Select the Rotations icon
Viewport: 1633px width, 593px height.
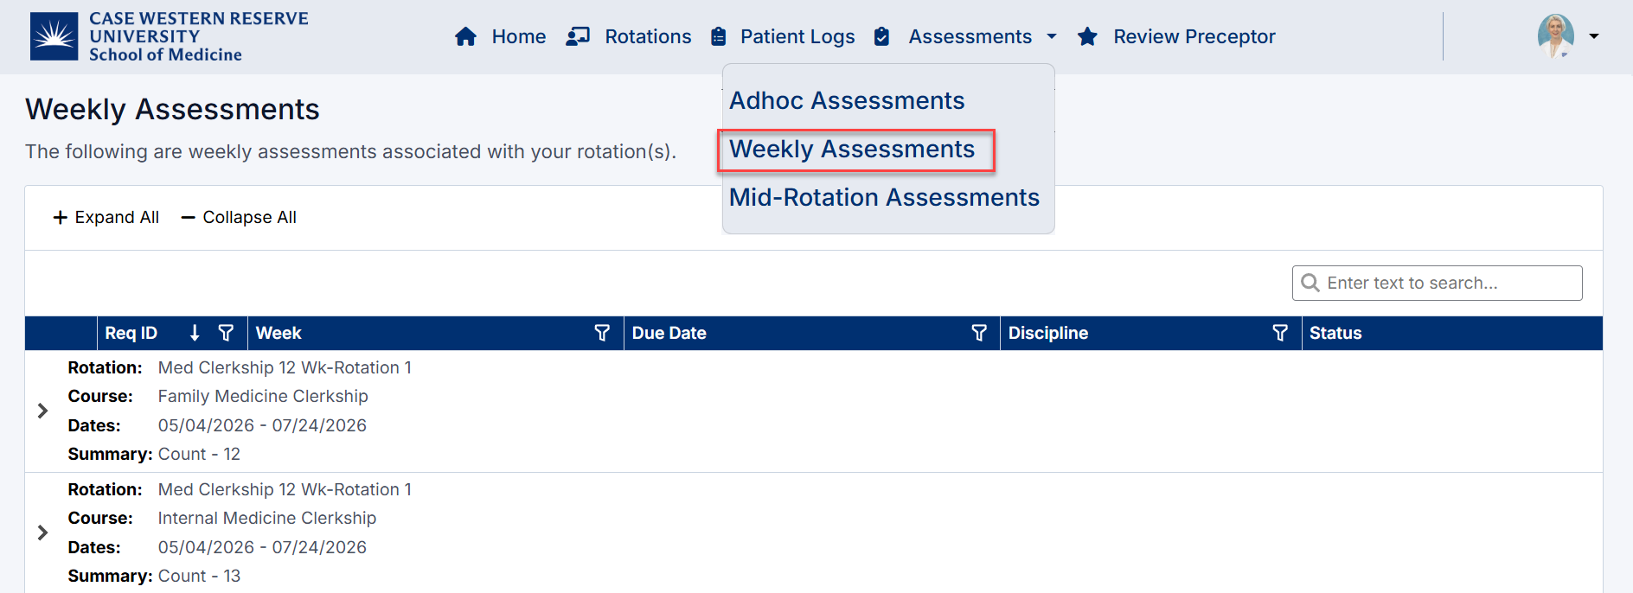pos(578,36)
